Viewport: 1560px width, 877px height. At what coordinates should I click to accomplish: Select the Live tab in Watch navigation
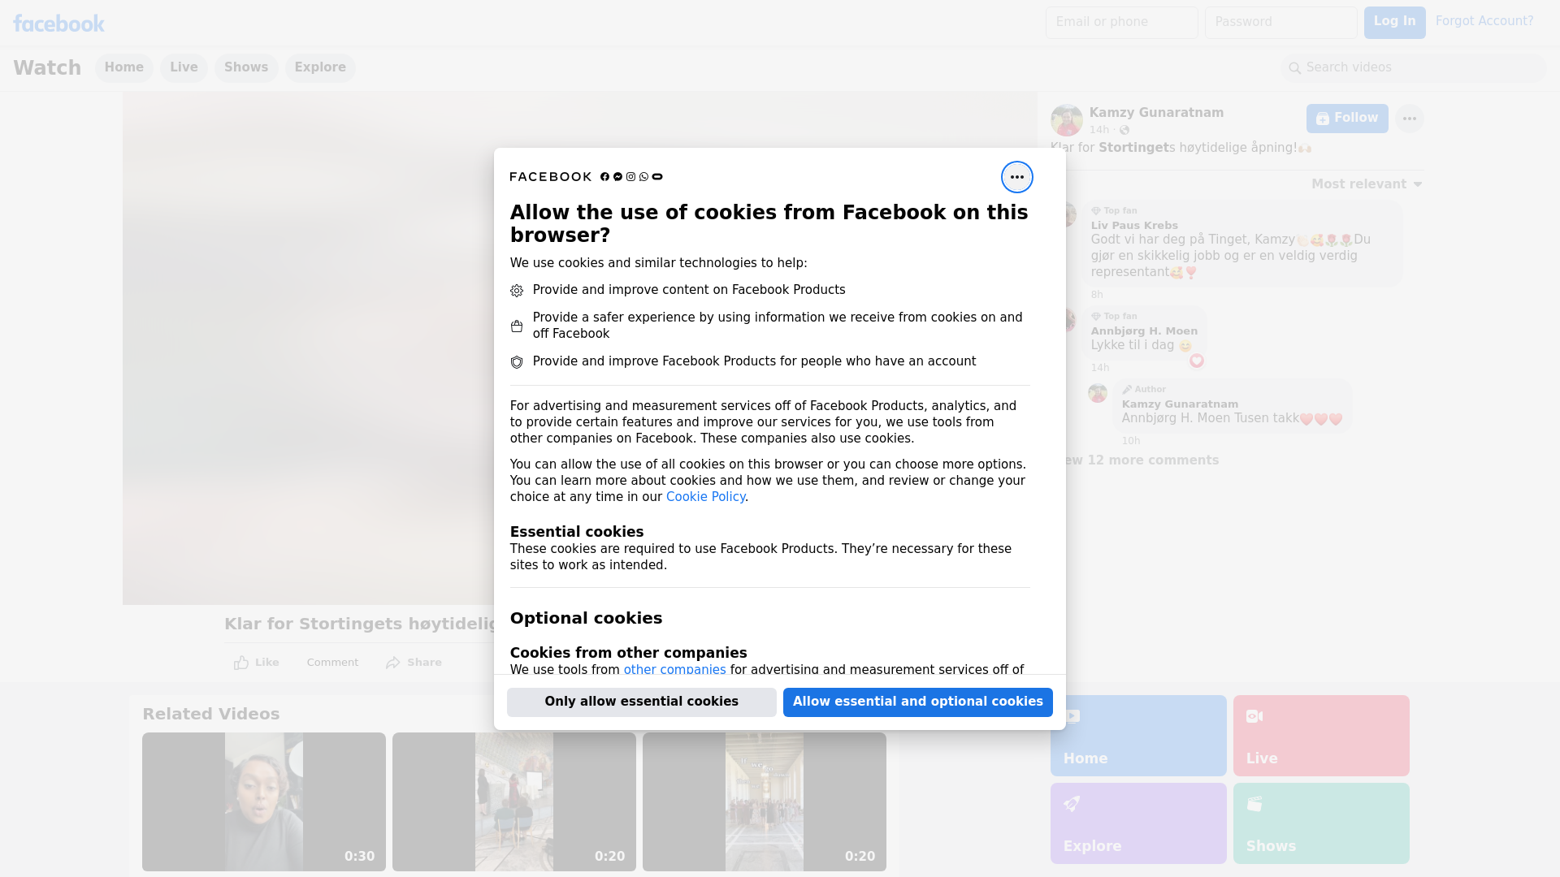(x=184, y=68)
